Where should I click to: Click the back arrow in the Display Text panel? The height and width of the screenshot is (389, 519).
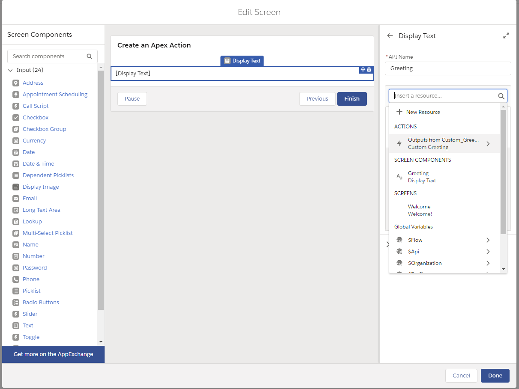pyautogui.click(x=390, y=36)
